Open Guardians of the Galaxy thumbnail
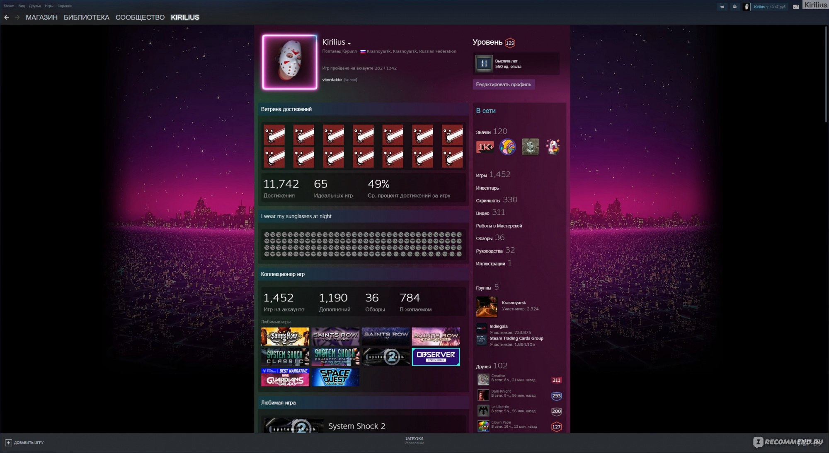Screen dimensions: 829x453 [x=285, y=377]
